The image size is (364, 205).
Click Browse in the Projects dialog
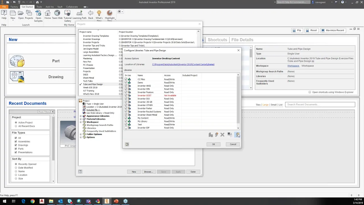pos(148,172)
